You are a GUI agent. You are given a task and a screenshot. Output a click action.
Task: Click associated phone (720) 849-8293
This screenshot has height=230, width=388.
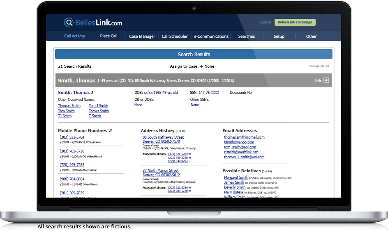coord(178,161)
